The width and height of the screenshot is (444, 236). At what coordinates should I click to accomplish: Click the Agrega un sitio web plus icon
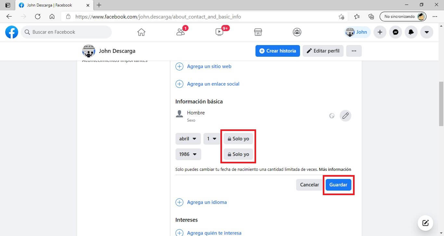click(179, 66)
